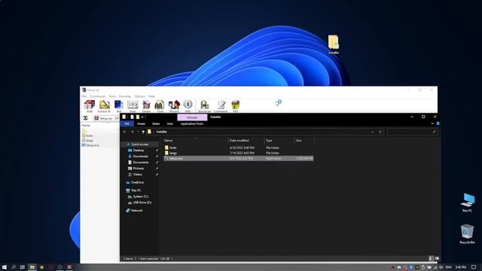This screenshot has width=482, height=271.
Task: Click Explorer's Forward navigation arrow
Action: tap(133, 132)
